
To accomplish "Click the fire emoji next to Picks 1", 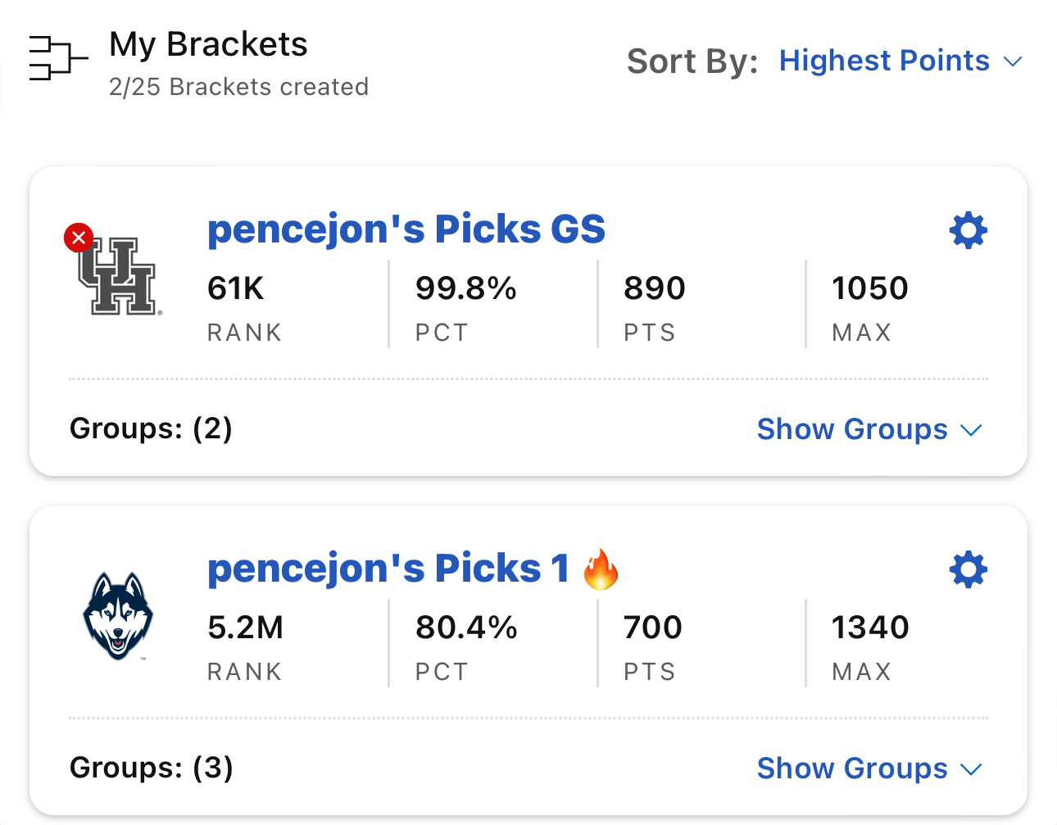I will pyautogui.click(x=601, y=569).
